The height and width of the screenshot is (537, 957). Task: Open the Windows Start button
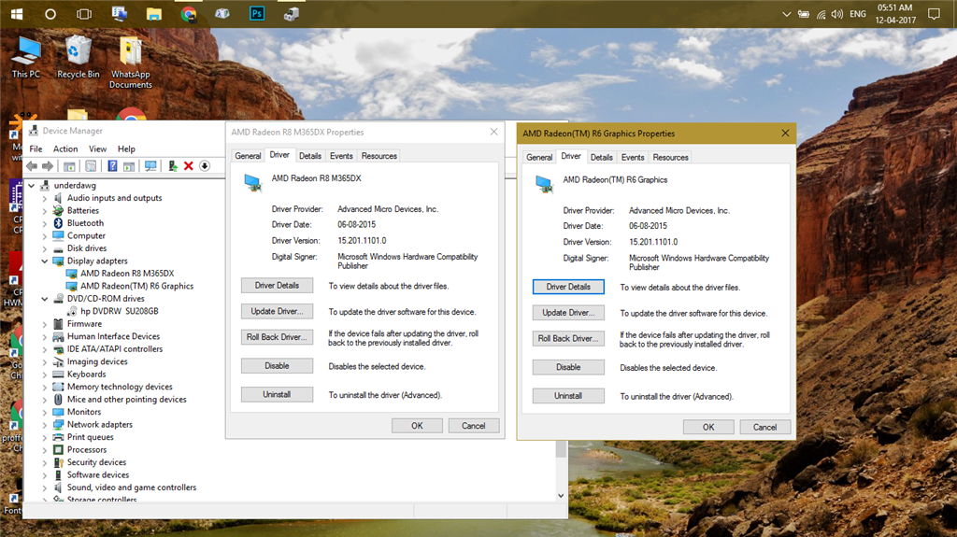point(17,13)
